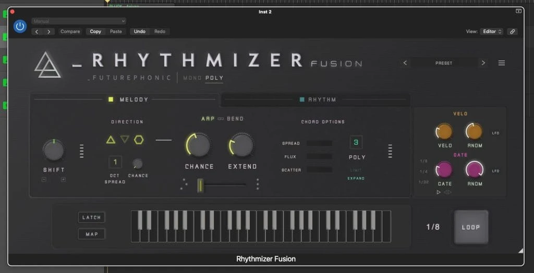The image size is (534, 273).
Task: Click the pattern slider handle
Action: (x=201, y=185)
